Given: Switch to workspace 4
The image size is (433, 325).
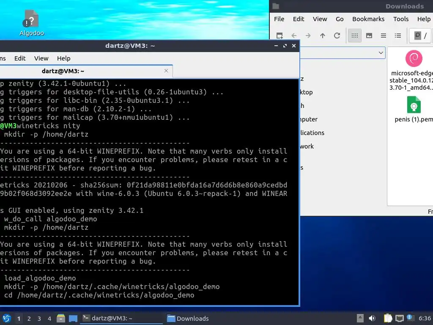Looking at the screenshot, I should pyautogui.click(x=49, y=319).
